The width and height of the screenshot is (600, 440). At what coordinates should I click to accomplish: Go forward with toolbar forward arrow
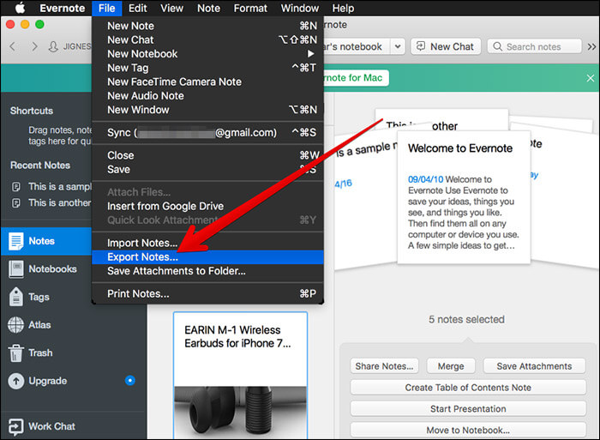coord(34,46)
